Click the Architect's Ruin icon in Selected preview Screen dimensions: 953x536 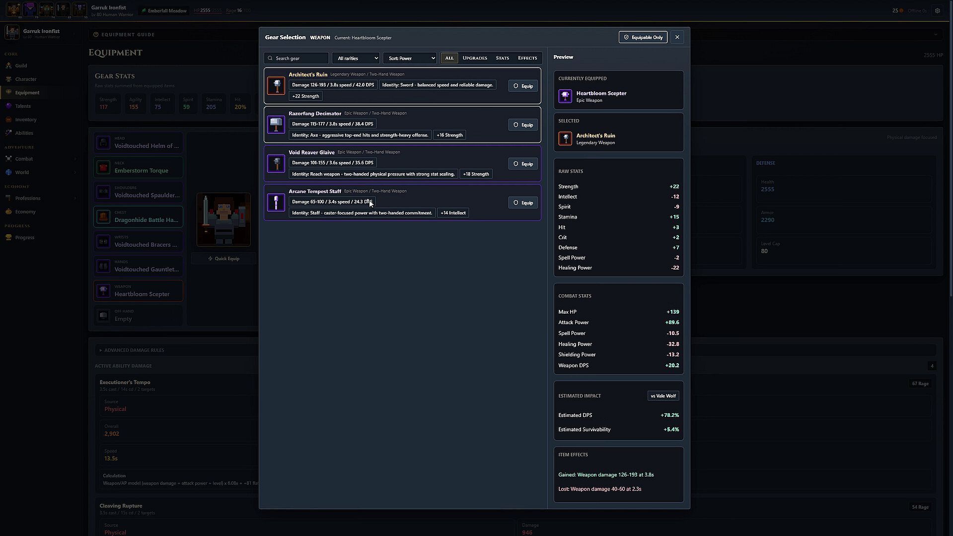point(565,138)
